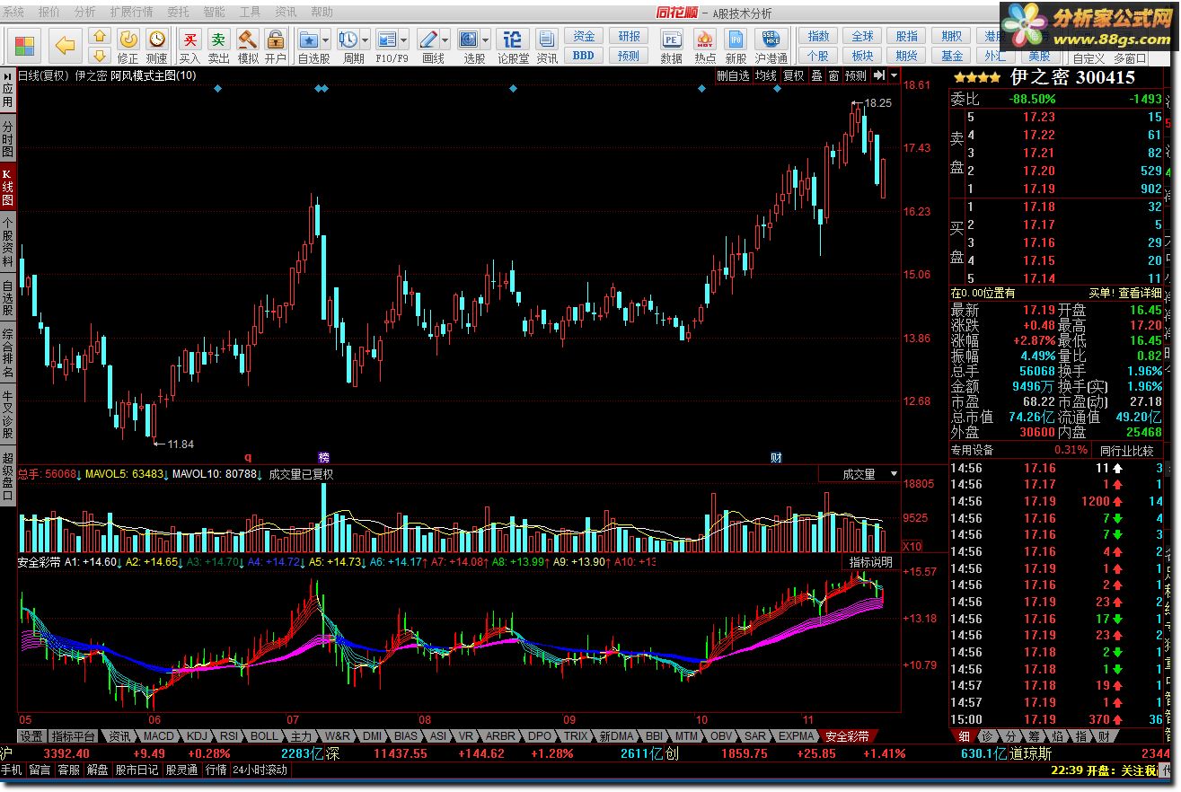This screenshot has height=792, width=1181.
Task: Toggle the 叠 overlay option
Action: pyautogui.click(x=817, y=75)
